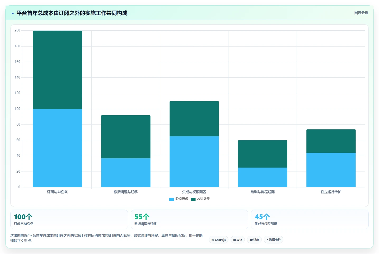Click the y-axis tick label 60

pyautogui.click(x=18, y=140)
